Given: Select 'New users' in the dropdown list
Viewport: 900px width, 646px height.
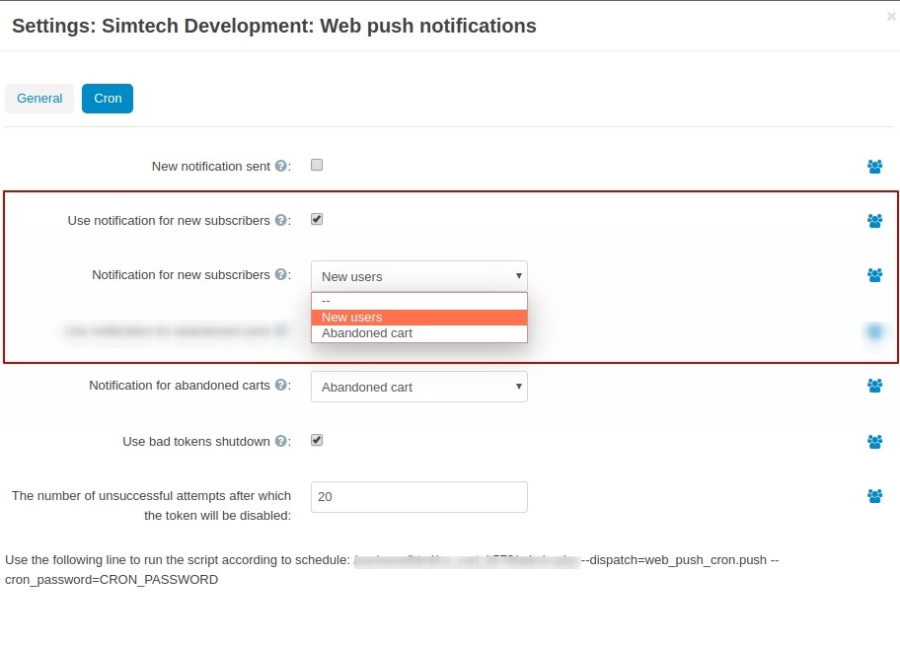Looking at the screenshot, I should click(419, 318).
